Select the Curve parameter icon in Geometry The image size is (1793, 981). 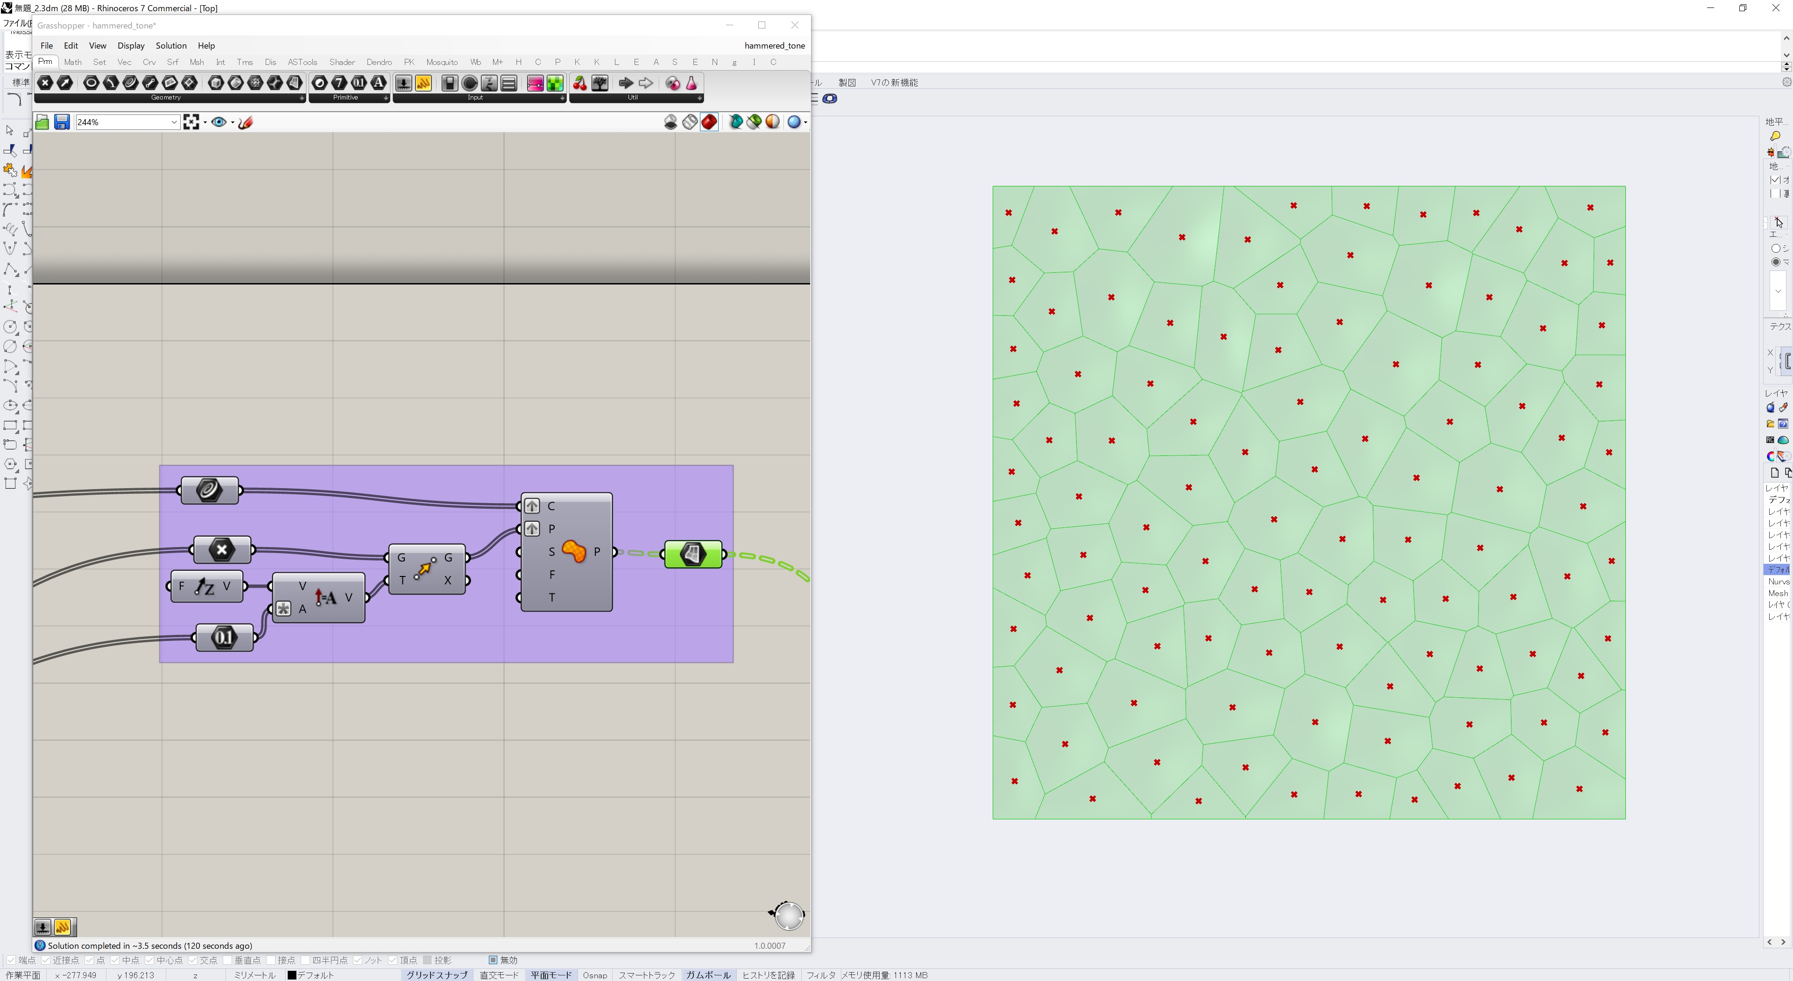click(x=130, y=83)
